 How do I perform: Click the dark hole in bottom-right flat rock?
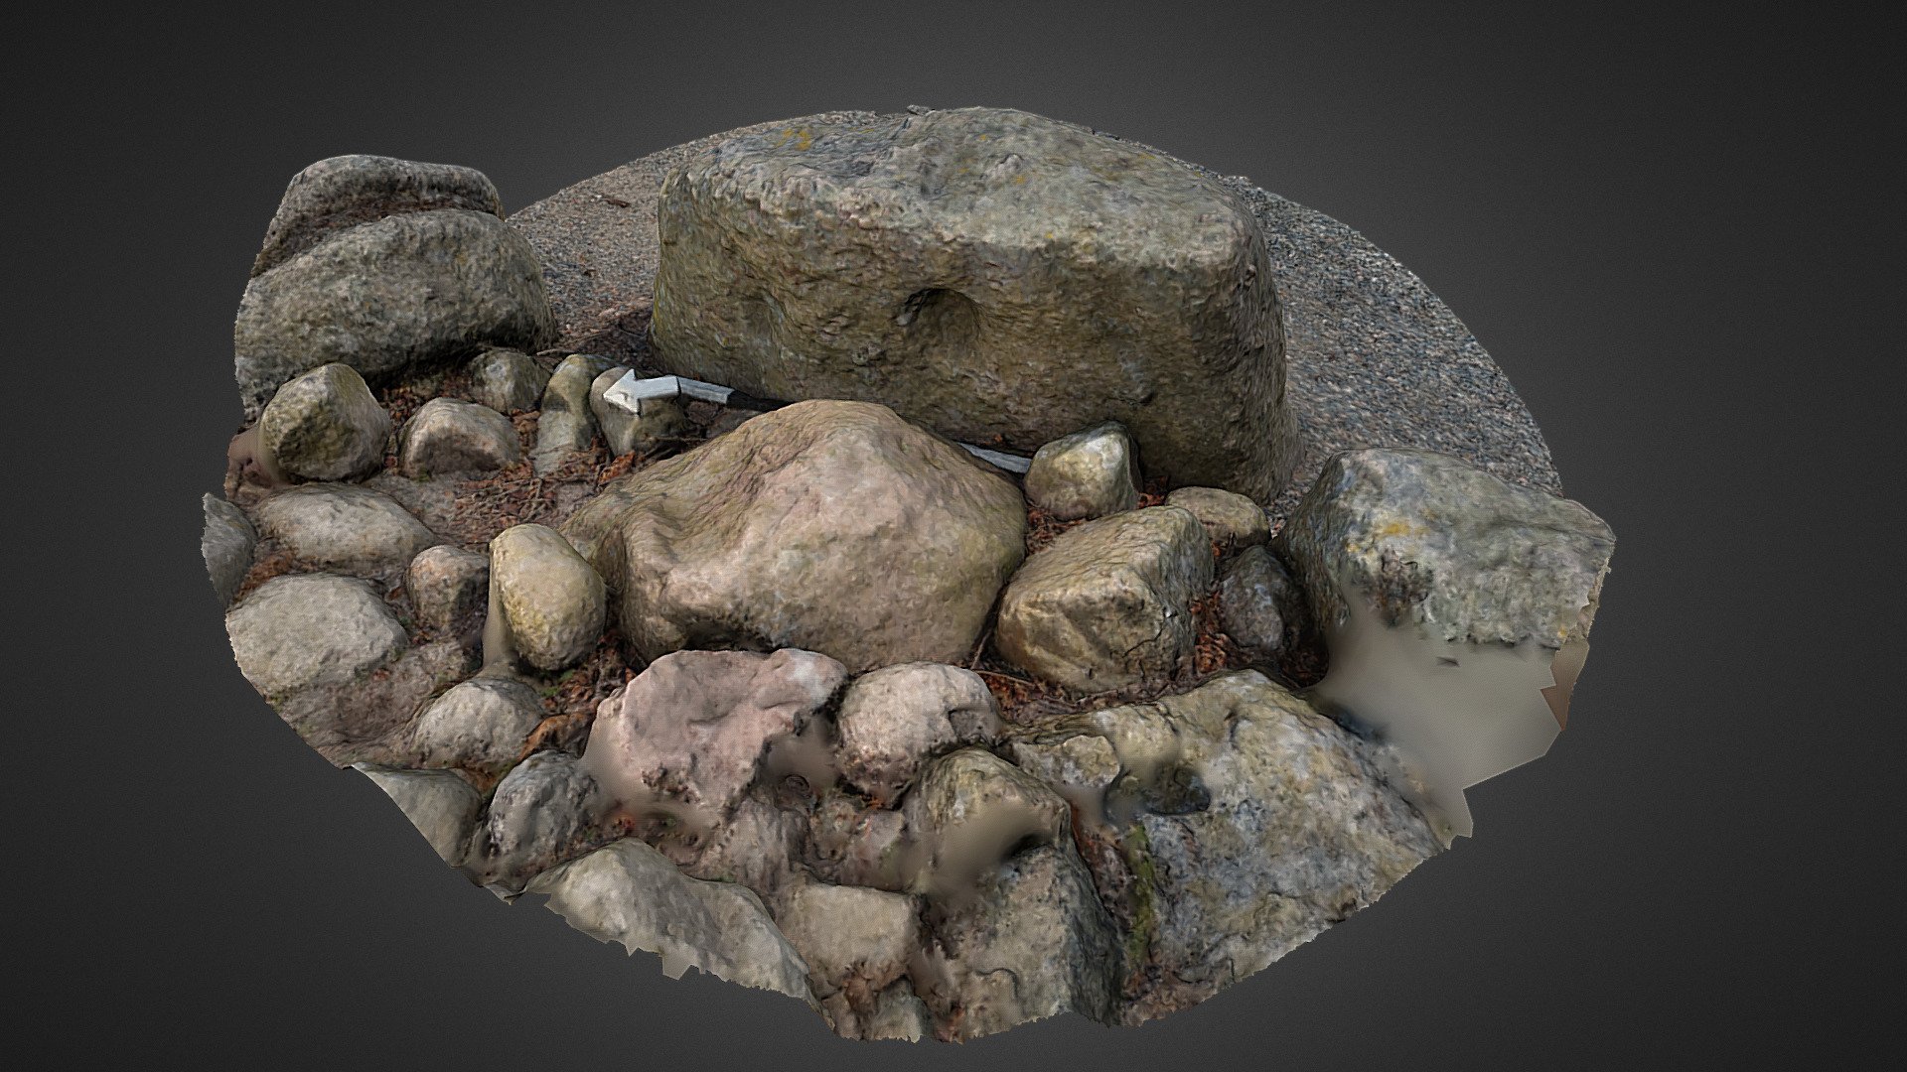1177,789
